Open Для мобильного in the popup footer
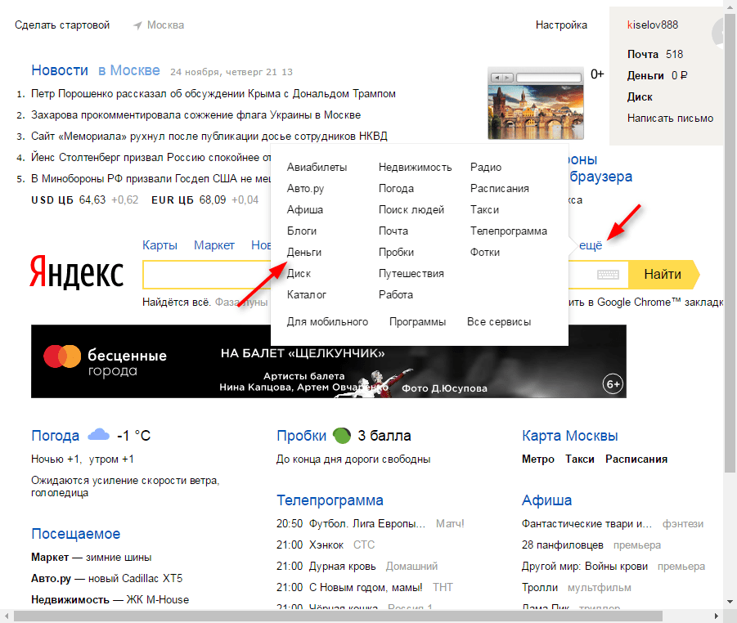The height and width of the screenshot is (623, 737). pos(328,322)
